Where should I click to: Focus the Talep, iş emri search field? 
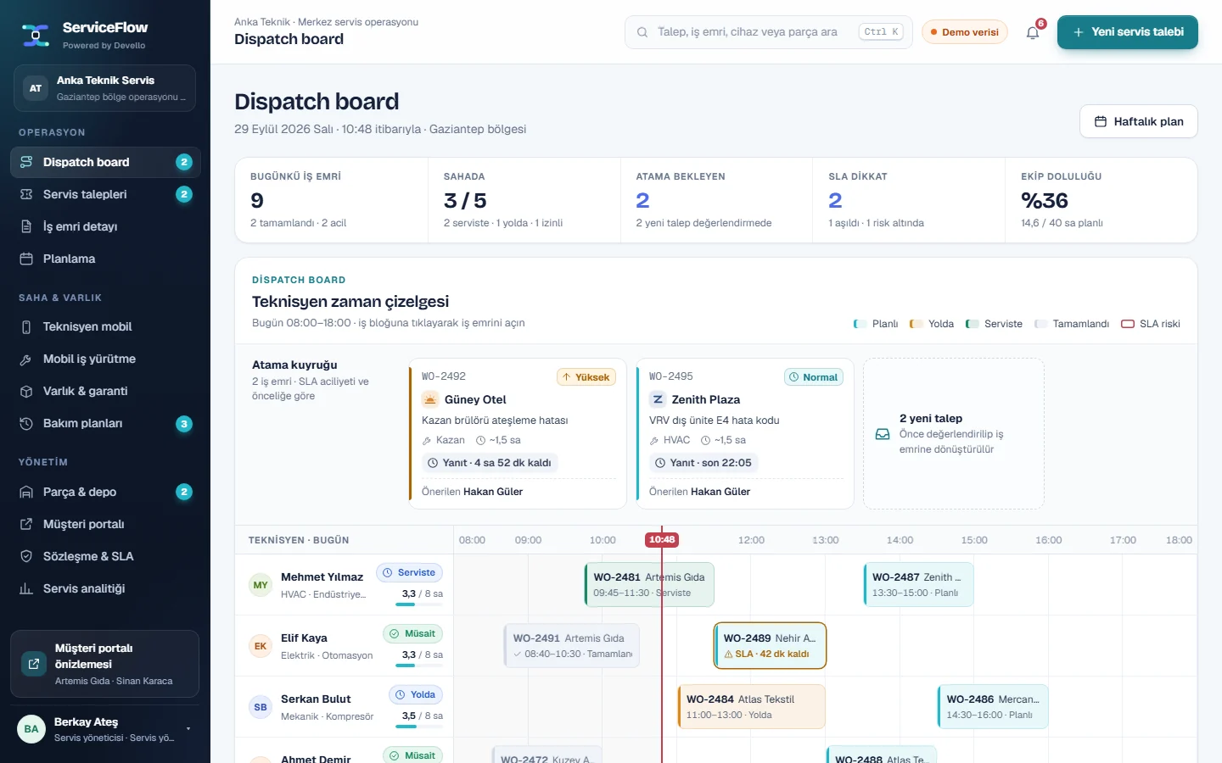click(768, 32)
